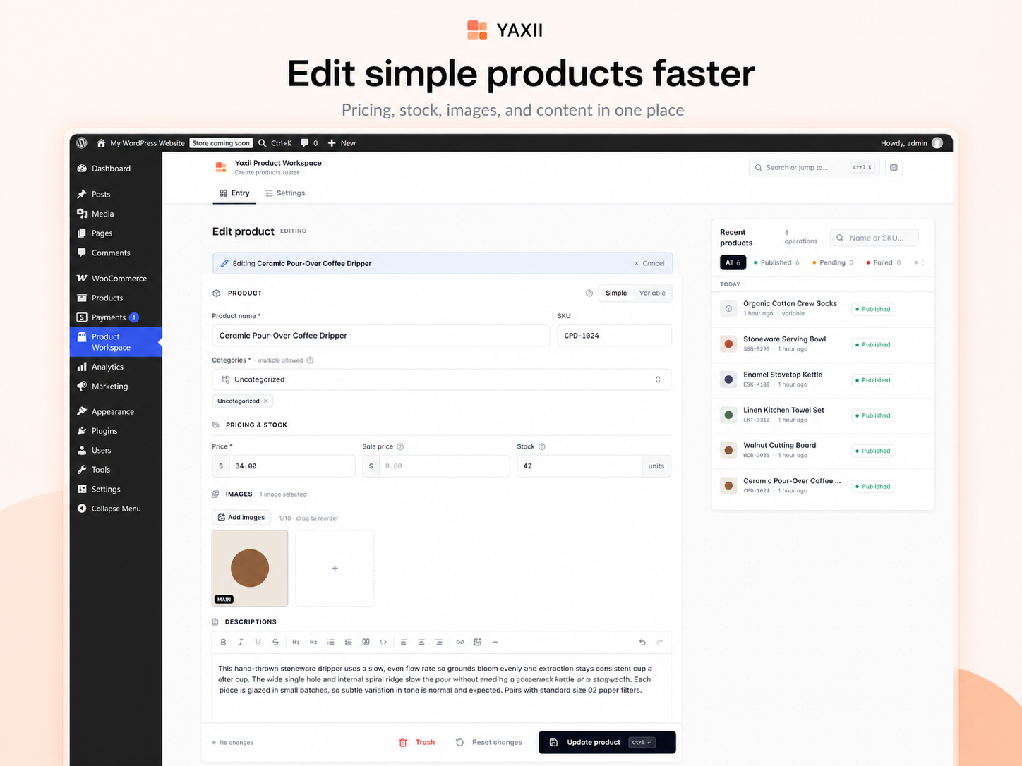Apply italic formatting in the description editor
This screenshot has height=766, width=1022.
pyautogui.click(x=241, y=642)
